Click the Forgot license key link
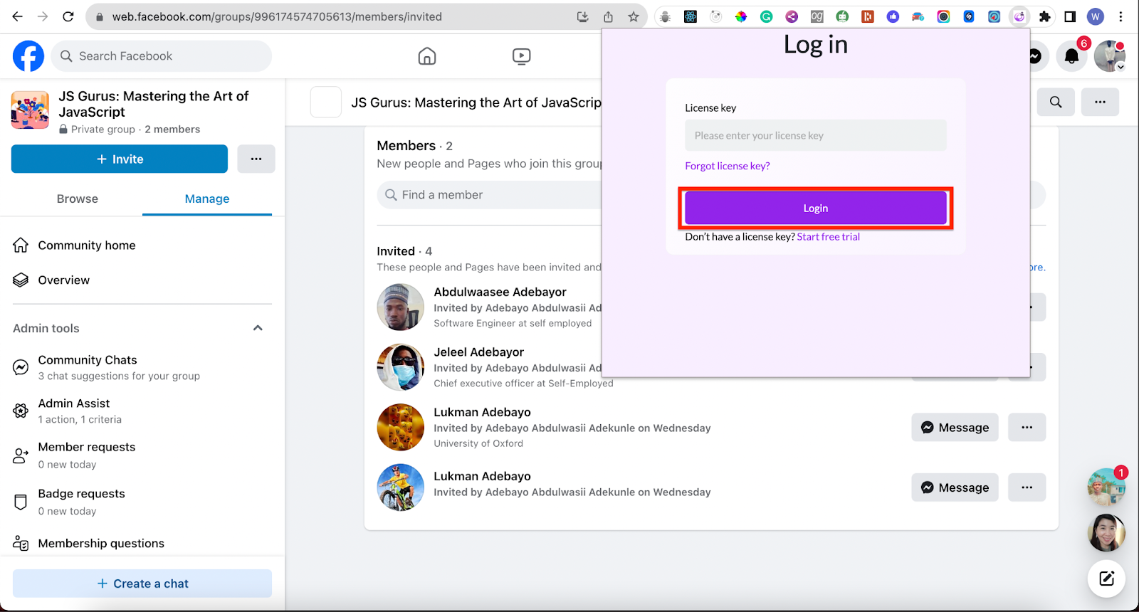The height and width of the screenshot is (612, 1139). [727, 166]
